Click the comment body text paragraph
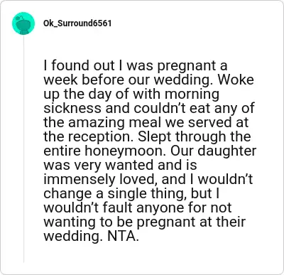 [150, 151]
